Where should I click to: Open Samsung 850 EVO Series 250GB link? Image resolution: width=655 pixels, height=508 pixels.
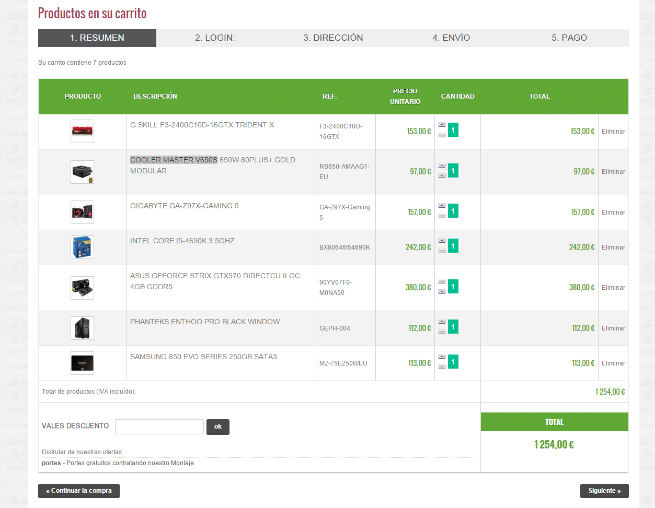(203, 357)
